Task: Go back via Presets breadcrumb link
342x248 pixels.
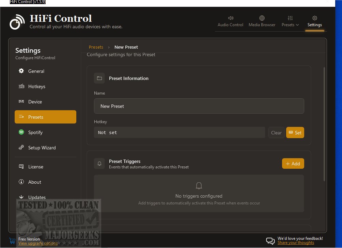Action: click(96, 47)
